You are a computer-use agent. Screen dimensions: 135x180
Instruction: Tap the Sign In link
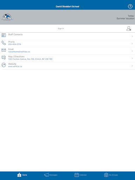[x=61, y=28]
